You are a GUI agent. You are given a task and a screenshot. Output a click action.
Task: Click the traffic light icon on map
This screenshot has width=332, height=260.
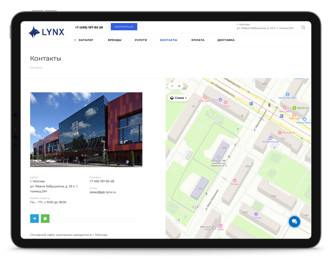(x=269, y=105)
